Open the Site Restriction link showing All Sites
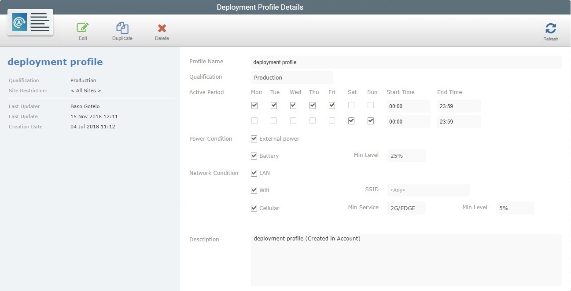Image resolution: width=571 pixels, height=291 pixels. pos(86,90)
